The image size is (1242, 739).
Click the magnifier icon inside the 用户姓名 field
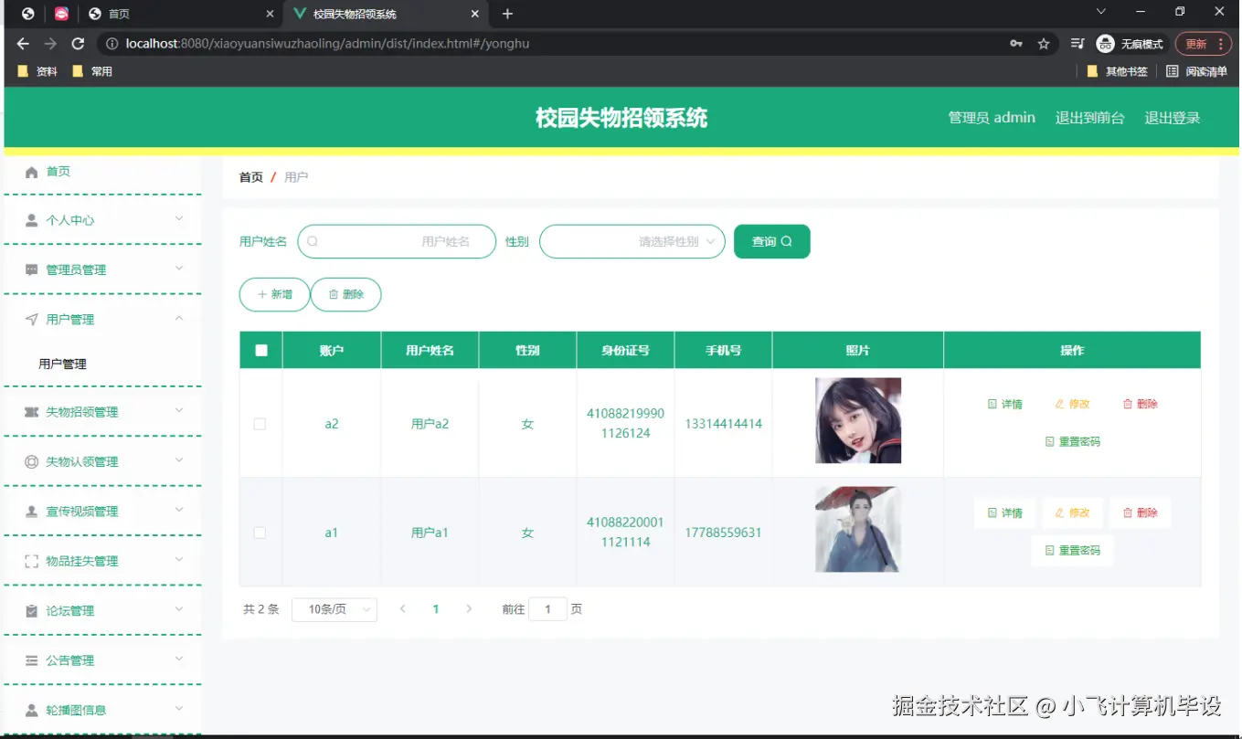tap(313, 241)
